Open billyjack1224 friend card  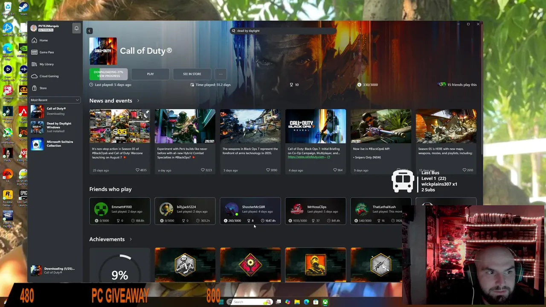185,211
